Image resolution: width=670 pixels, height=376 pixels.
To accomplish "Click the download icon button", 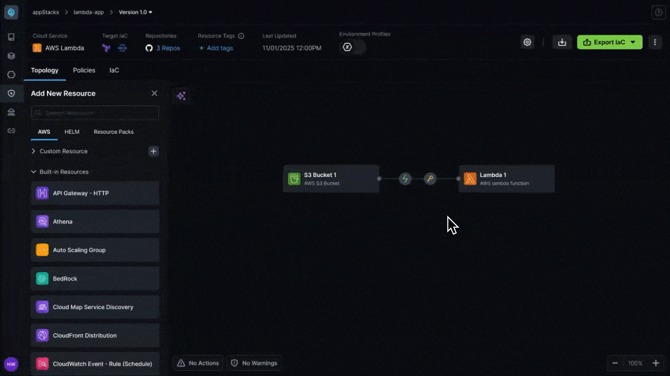I will [562, 42].
